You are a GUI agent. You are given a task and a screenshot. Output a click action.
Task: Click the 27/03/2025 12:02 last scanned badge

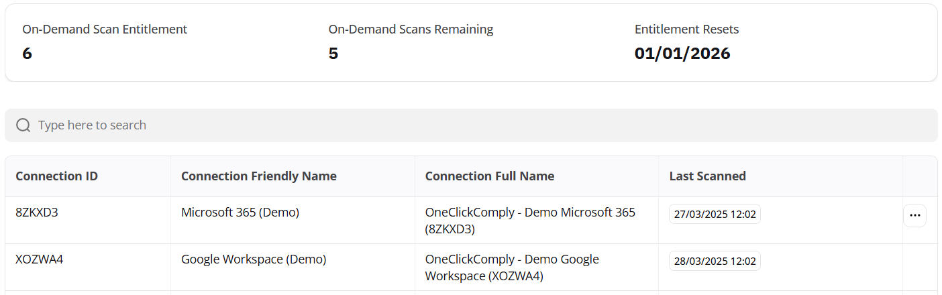pos(715,214)
